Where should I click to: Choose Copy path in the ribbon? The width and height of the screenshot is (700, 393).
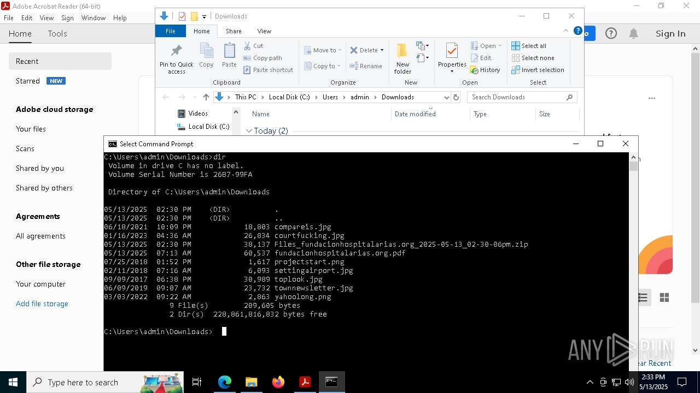tap(262, 58)
